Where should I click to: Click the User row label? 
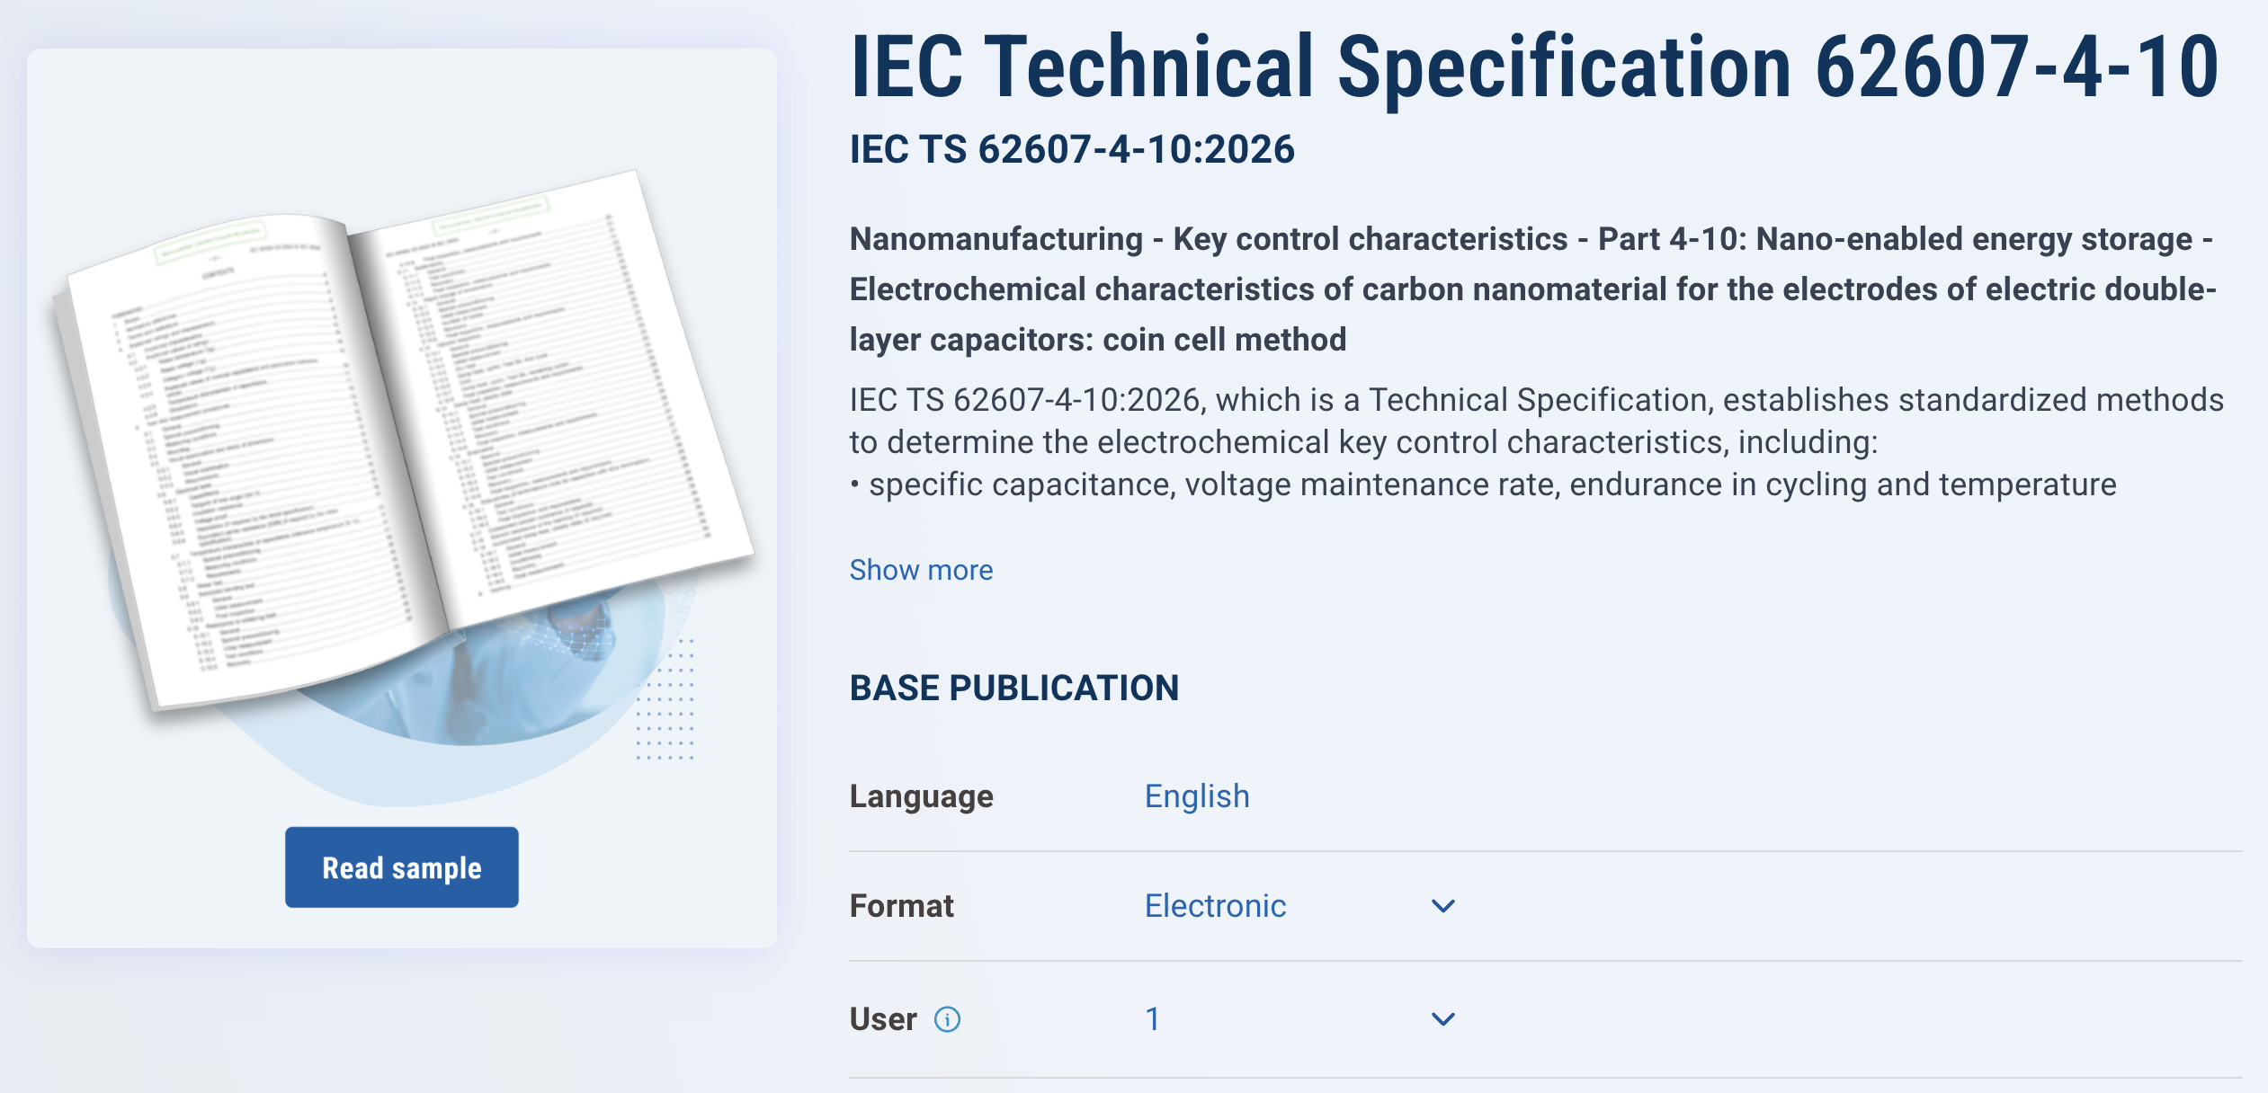(883, 1019)
